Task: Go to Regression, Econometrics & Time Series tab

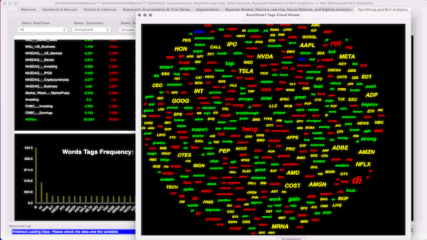Action: [x=156, y=9]
